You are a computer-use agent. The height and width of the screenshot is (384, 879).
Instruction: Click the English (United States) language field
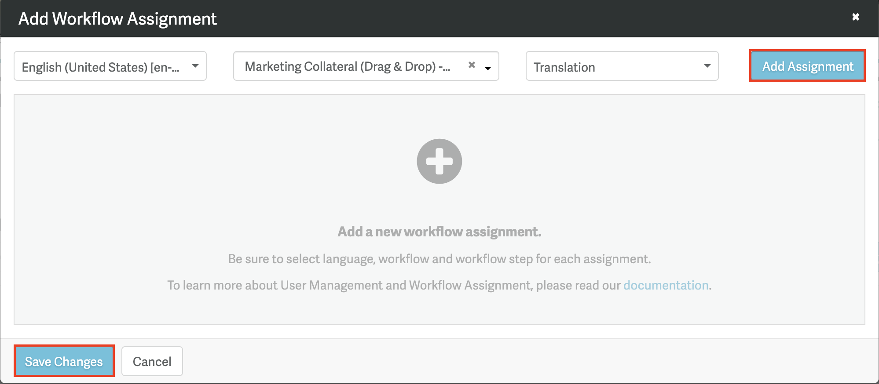tap(101, 66)
